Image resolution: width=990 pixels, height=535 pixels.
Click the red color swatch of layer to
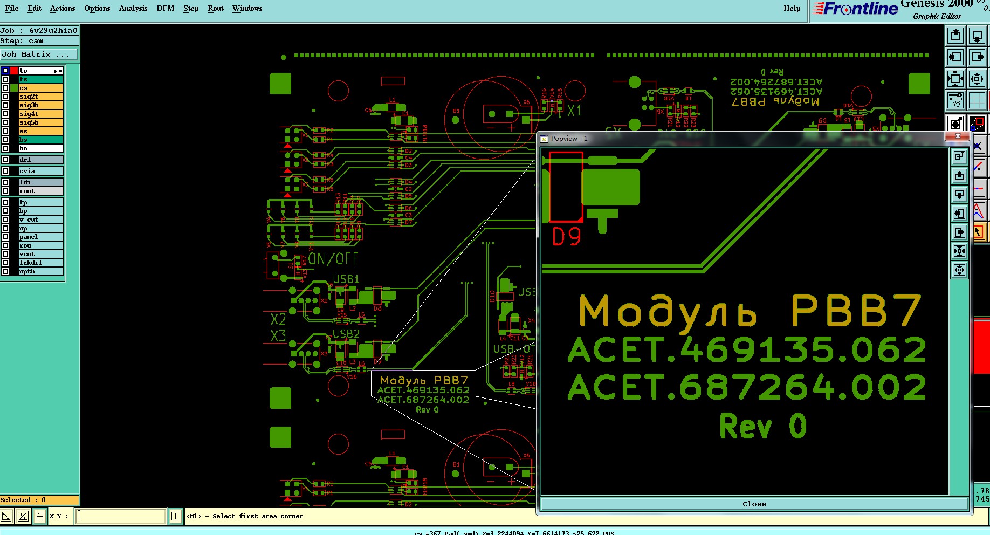(14, 71)
